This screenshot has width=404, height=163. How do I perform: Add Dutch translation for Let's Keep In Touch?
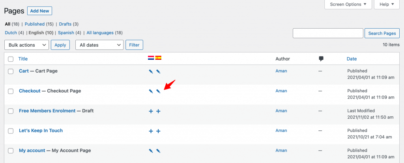click(151, 131)
